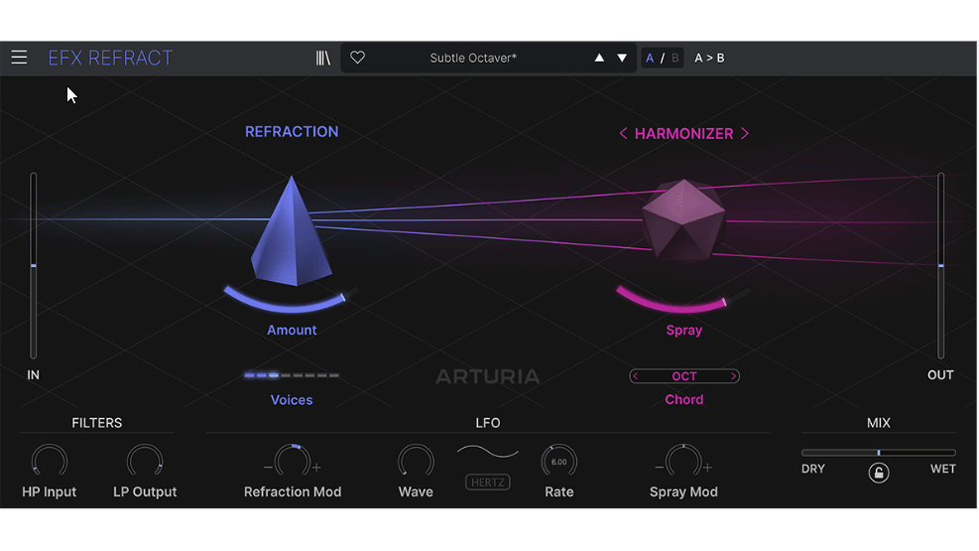Select next chord right of OCT
The height and width of the screenshot is (551, 979).
(x=734, y=376)
